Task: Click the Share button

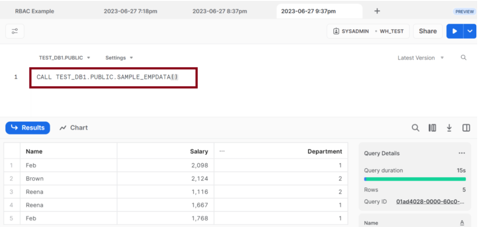Action: click(x=428, y=31)
